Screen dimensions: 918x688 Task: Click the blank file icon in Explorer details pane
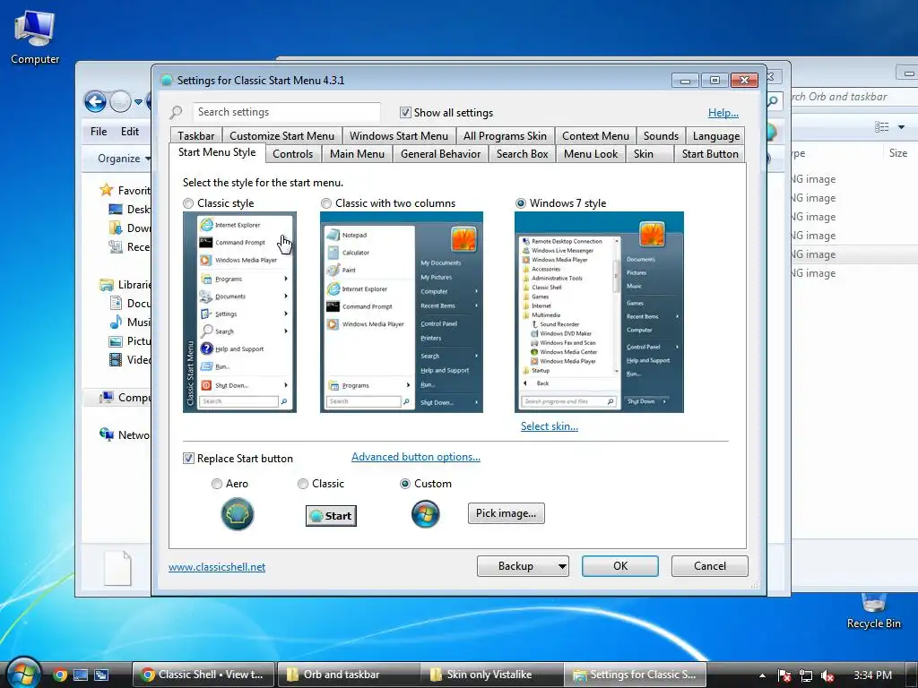tap(117, 567)
